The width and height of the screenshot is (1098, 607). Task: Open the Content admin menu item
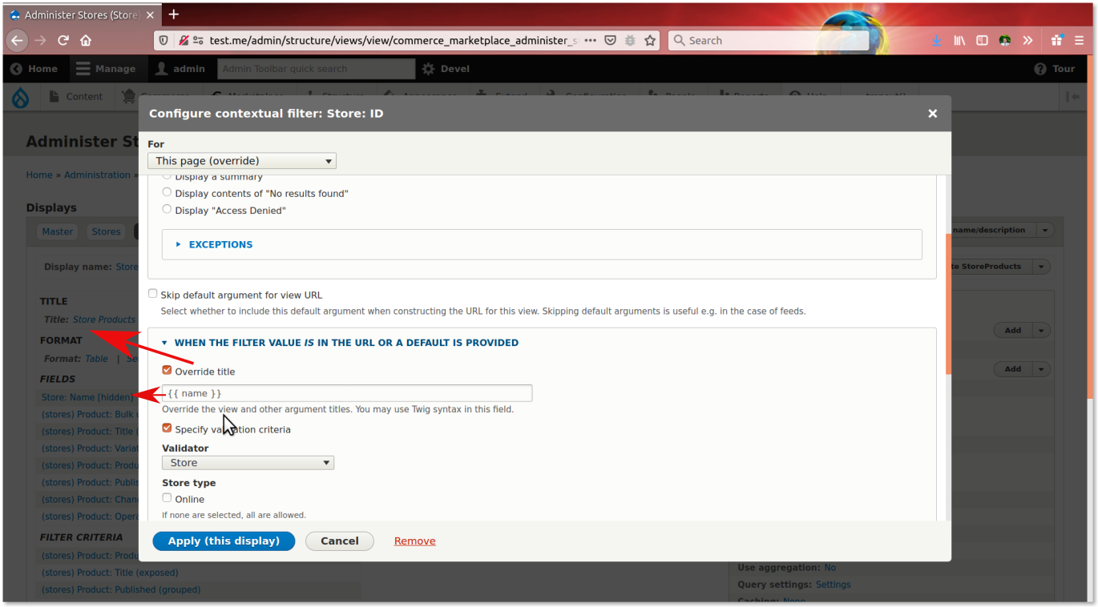click(x=76, y=97)
